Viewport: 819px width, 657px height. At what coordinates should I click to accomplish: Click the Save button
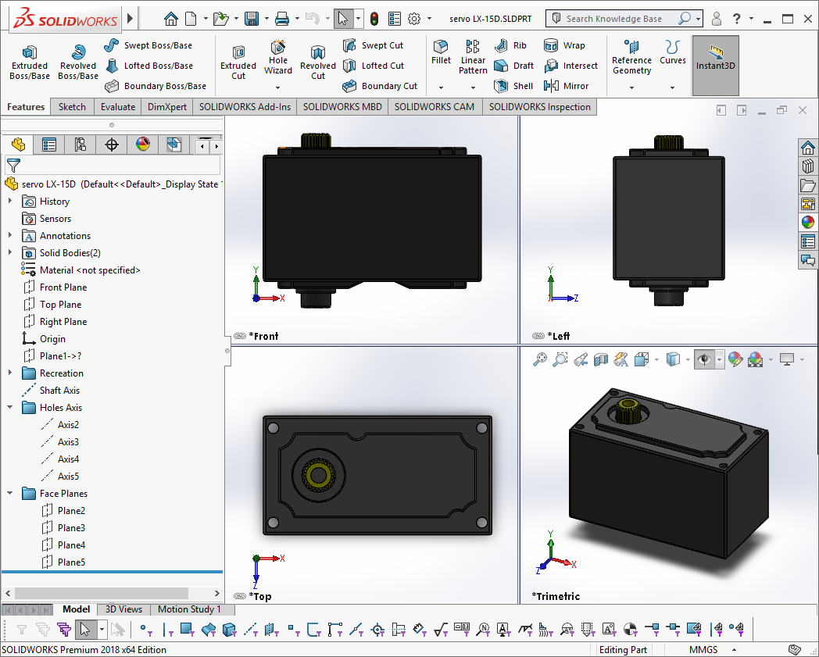[252, 19]
